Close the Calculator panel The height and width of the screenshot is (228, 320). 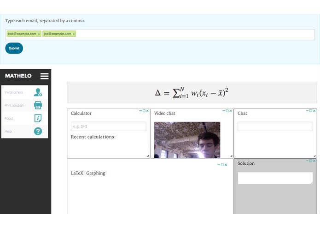[x=147, y=111]
